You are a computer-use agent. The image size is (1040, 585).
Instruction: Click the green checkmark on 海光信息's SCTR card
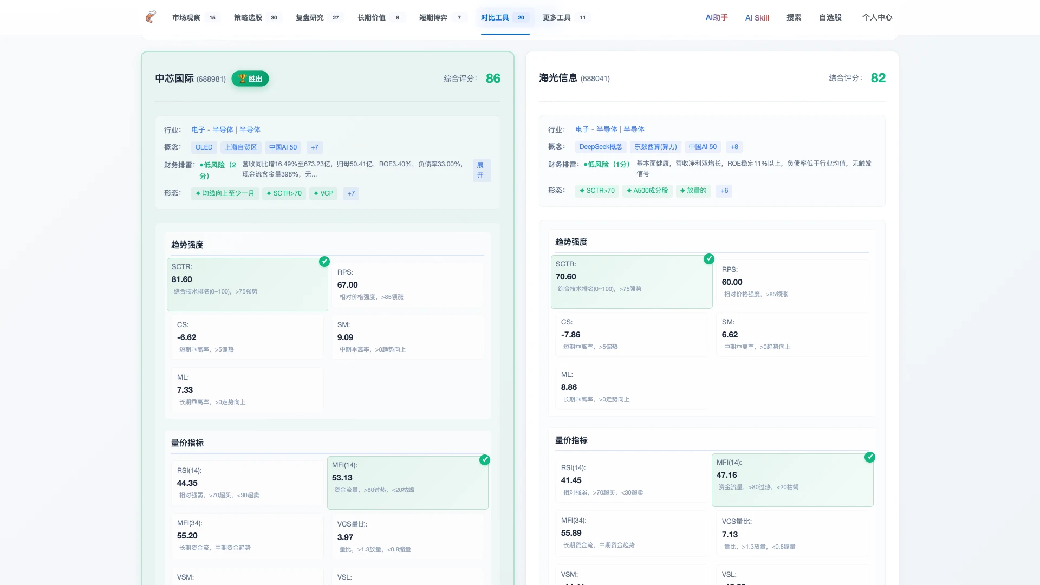click(709, 259)
